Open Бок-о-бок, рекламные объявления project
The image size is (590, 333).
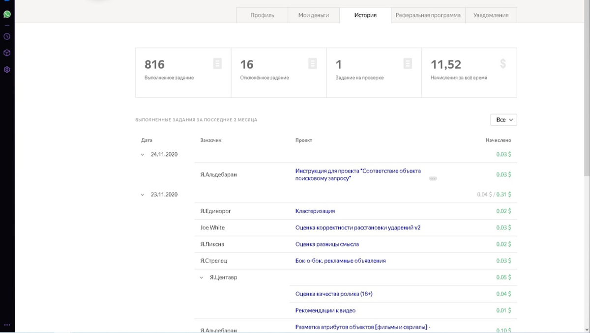point(341,261)
